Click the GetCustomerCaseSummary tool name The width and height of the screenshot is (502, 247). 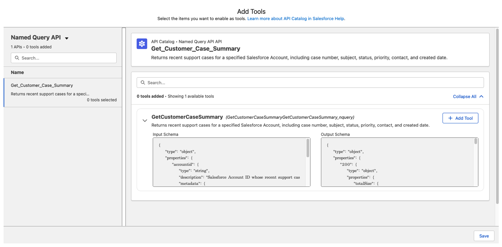tap(187, 117)
